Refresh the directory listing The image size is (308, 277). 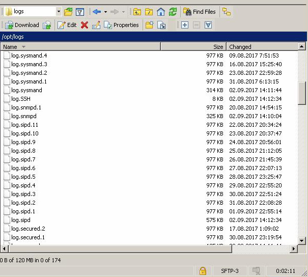click(173, 12)
